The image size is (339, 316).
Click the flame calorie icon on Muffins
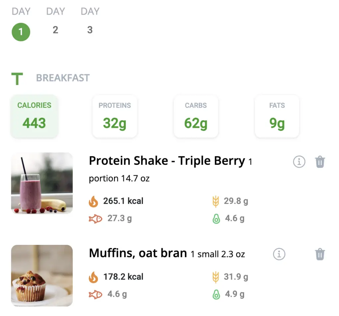93,277
